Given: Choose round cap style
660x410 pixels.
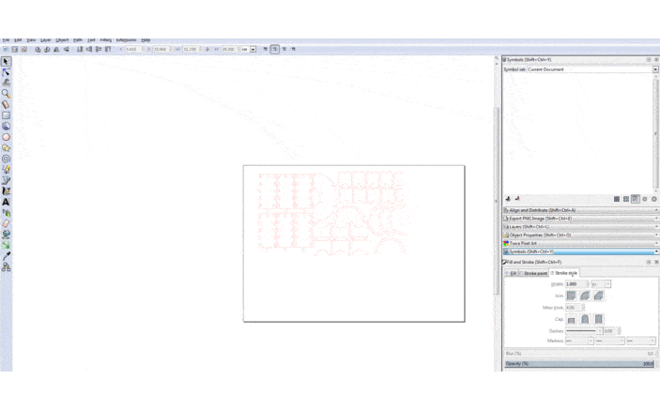Looking at the screenshot, I should (585, 319).
